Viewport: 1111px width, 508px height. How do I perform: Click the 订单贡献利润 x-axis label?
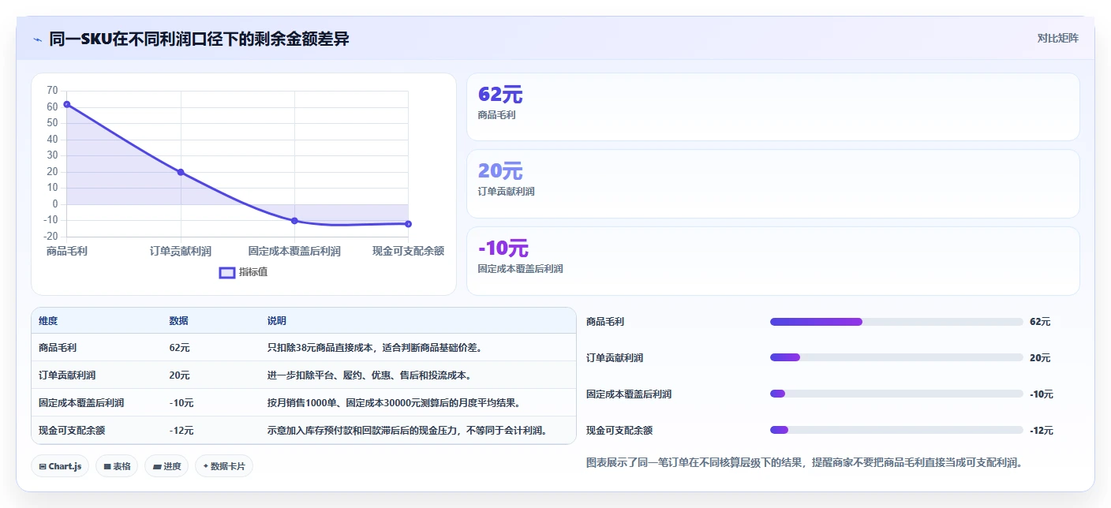[181, 251]
